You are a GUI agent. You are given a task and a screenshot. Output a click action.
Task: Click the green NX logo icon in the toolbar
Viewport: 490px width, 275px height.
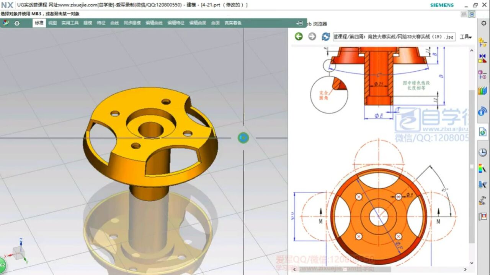coord(5,23)
